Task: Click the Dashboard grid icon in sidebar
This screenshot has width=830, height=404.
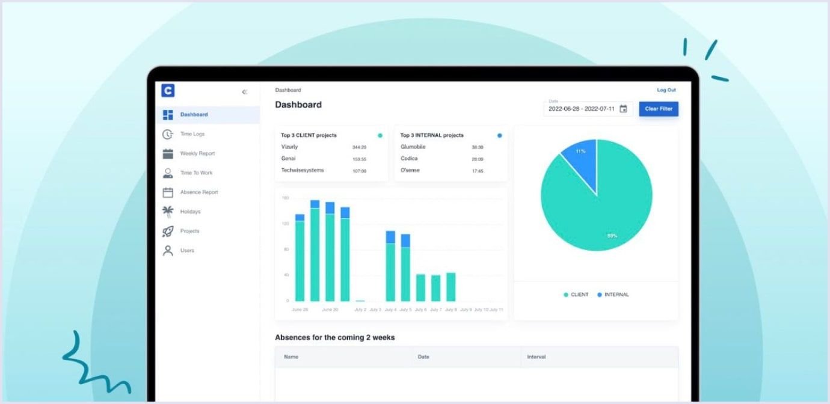Action: pos(168,115)
